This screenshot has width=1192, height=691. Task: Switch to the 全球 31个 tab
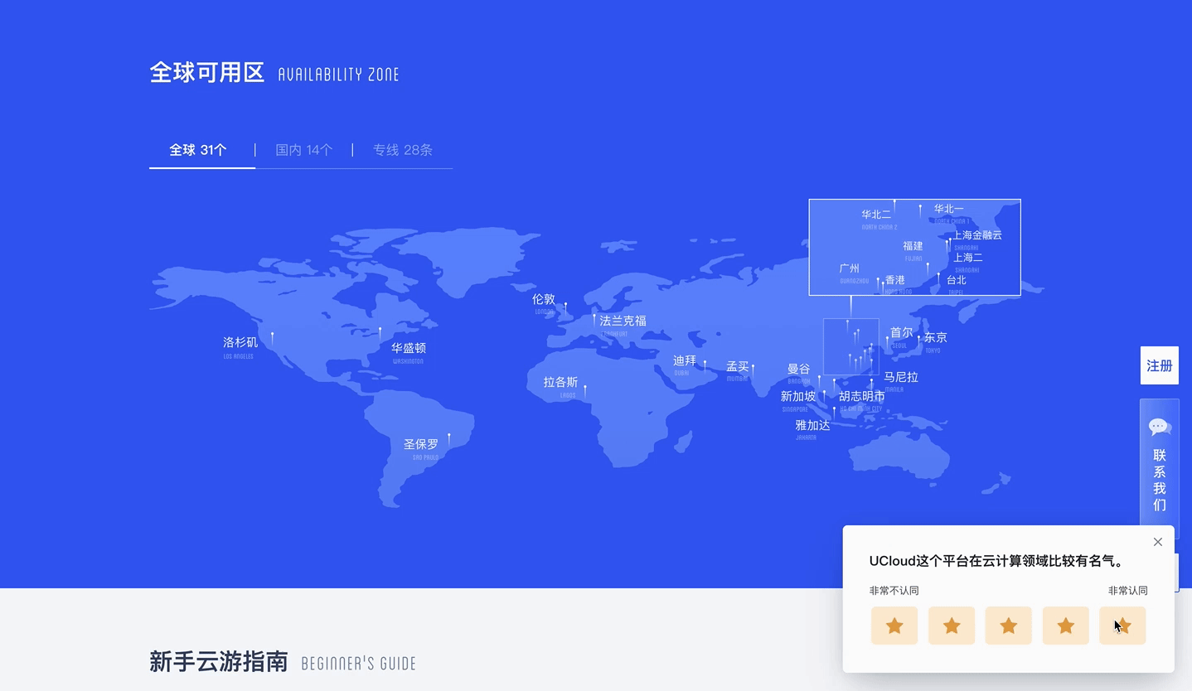[198, 150]
